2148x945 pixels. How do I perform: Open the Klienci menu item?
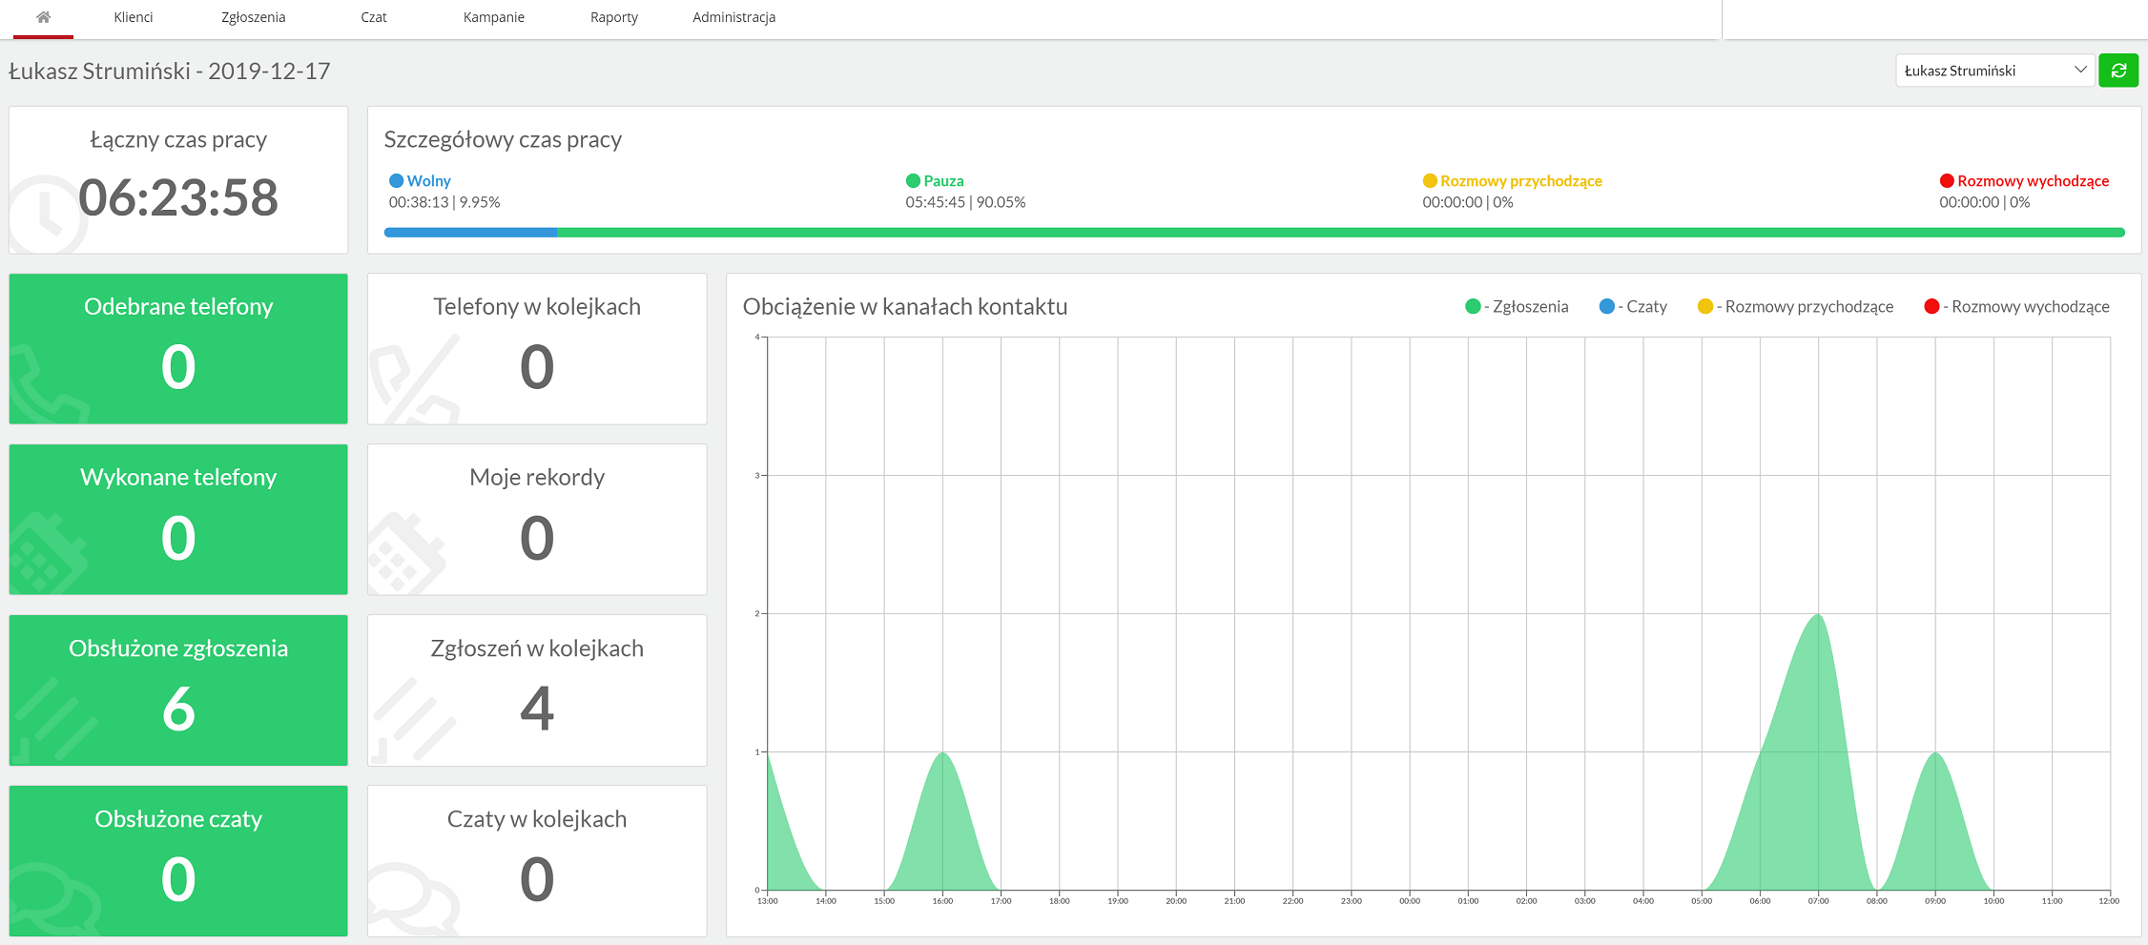[x=134, y=17]
